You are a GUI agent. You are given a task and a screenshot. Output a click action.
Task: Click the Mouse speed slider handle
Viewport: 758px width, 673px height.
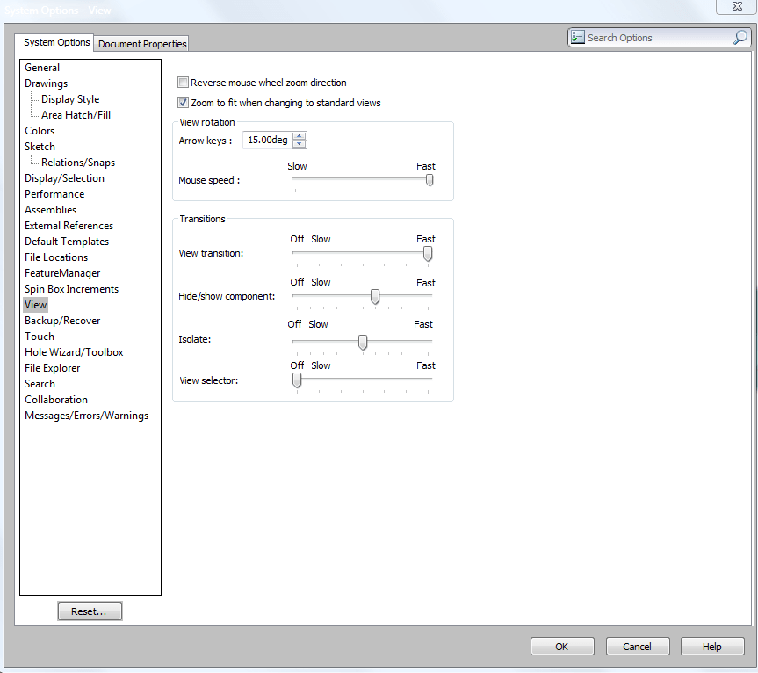429,179
